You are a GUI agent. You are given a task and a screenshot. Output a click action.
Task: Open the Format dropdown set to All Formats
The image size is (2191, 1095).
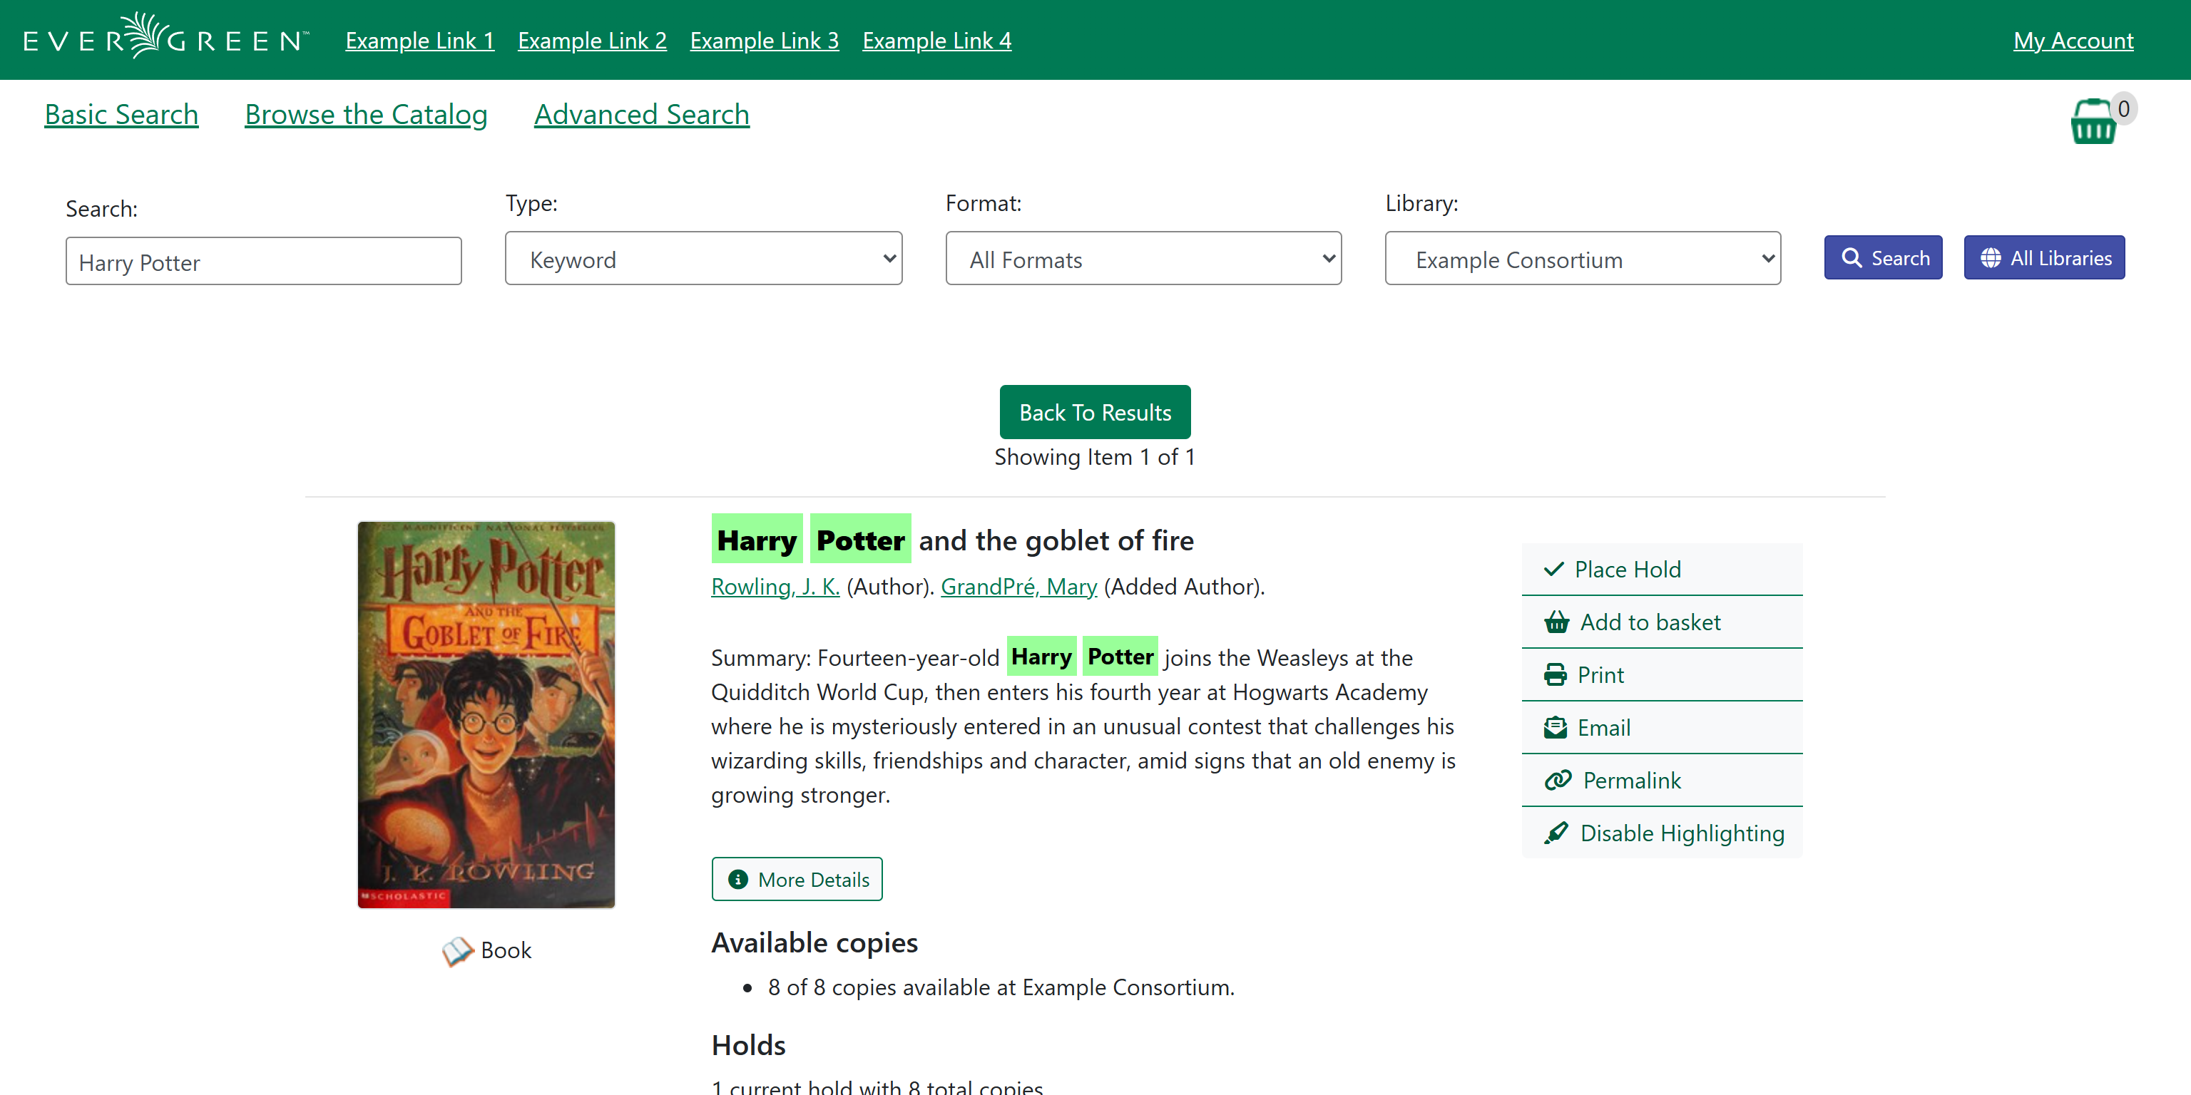tap(1143, 259)
